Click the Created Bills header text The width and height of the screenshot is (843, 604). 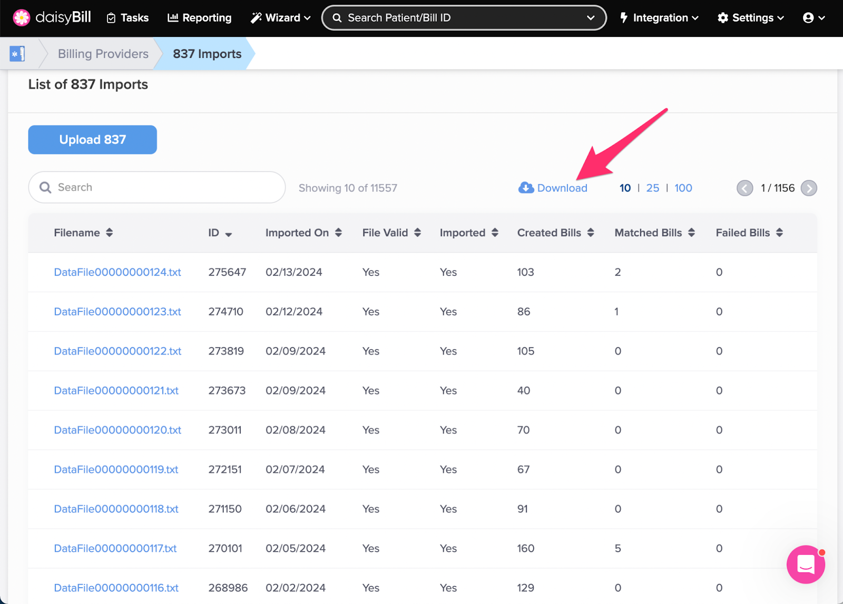coord(549,233)
